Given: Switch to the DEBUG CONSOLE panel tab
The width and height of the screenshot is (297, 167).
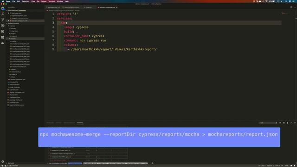Looking at the screenshot, I should tap(69, 123).
